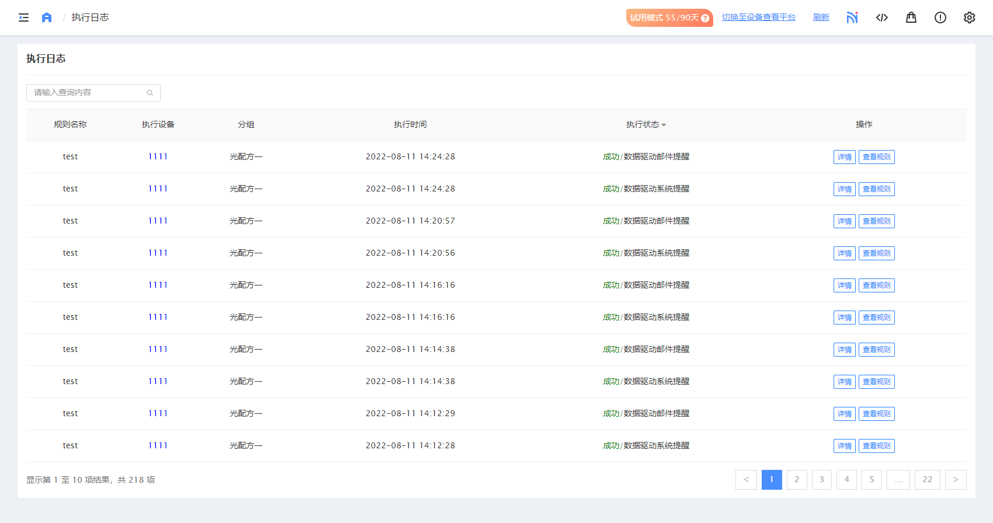
Task: Jump to last page 22
Action: click(928, 480)
